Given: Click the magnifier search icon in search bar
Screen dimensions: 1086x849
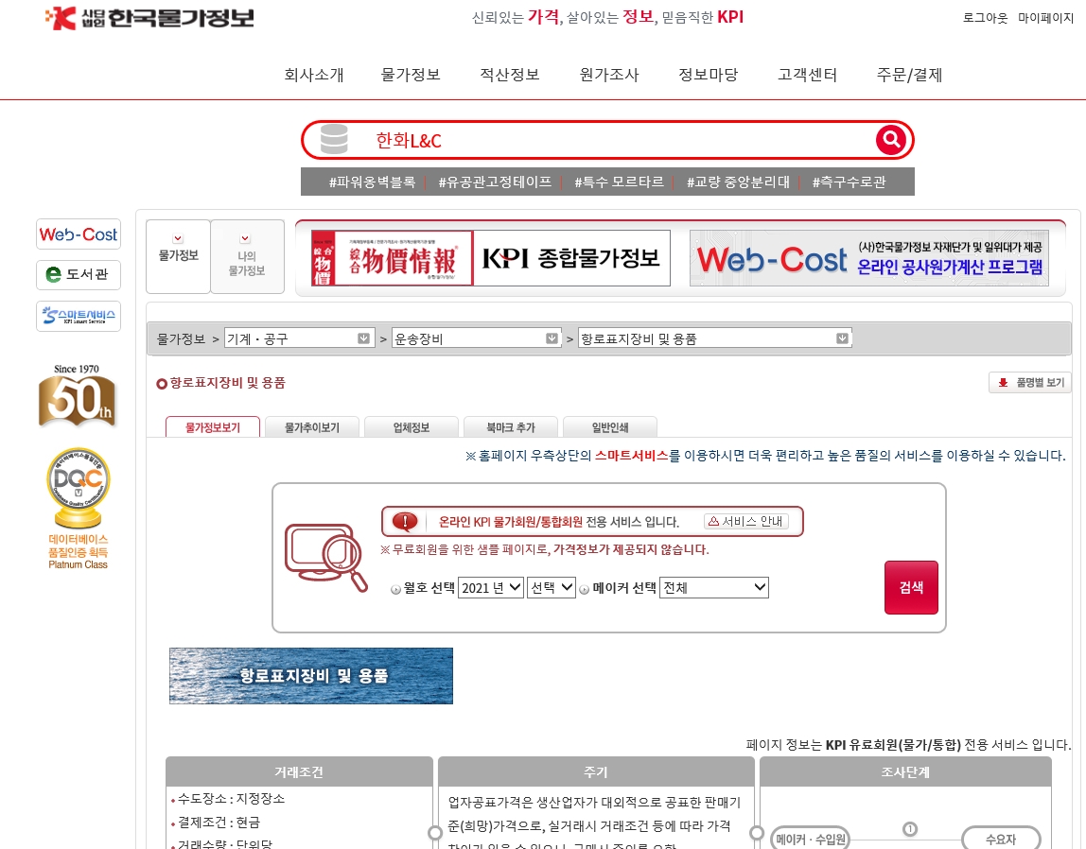Looking at the screenshot, I should point(890,140).
